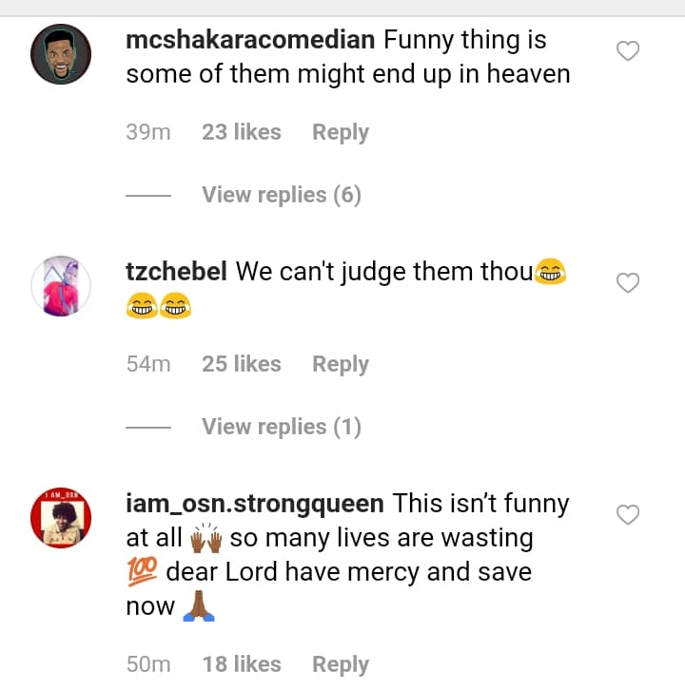Image resolution: width=685 pixels, height=690 pixels.
Task: Open the tzchebel username link
Action: pyautogui.click(x=176, y=272)
